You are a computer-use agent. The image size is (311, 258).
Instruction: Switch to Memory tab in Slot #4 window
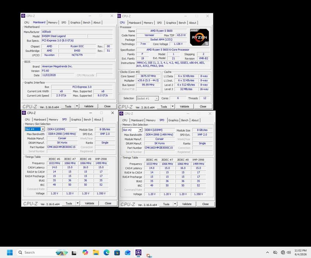point(53,119)
